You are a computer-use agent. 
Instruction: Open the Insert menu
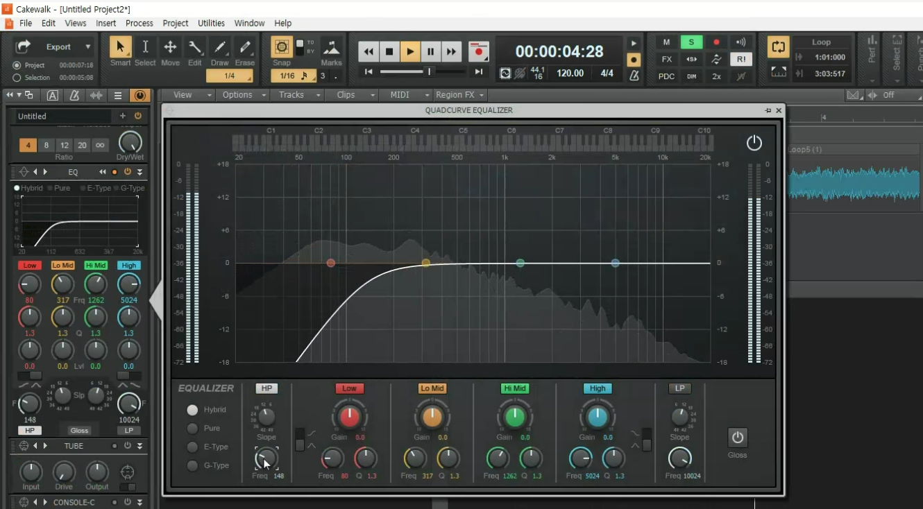(106, 23)
